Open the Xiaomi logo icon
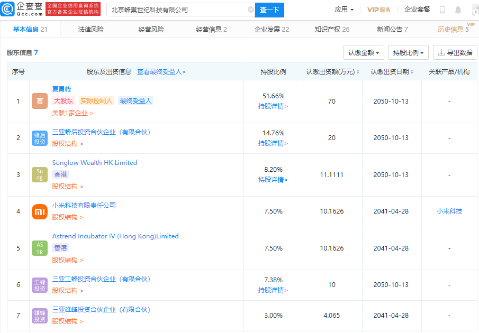Viewport: 479px width, 333px height. [40, 211]
